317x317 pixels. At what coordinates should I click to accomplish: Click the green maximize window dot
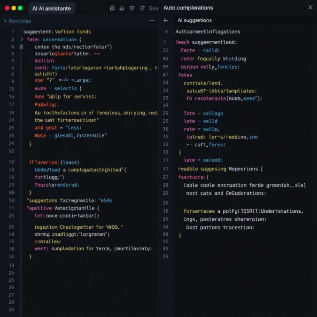click(20, 8)
